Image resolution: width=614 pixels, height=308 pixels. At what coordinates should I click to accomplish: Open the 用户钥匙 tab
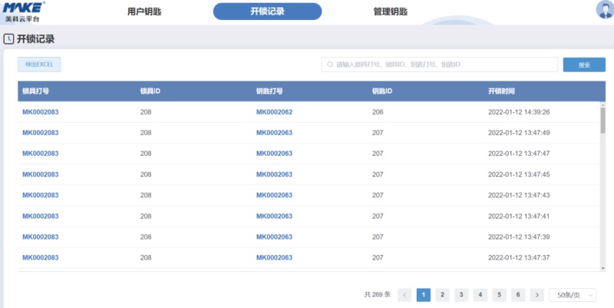click(144, 12)
